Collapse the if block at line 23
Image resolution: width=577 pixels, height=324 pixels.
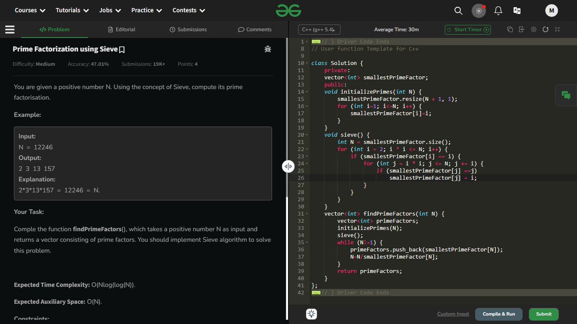pos(307,156)
